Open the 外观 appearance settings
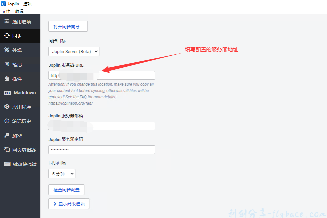 pos(20,50)
